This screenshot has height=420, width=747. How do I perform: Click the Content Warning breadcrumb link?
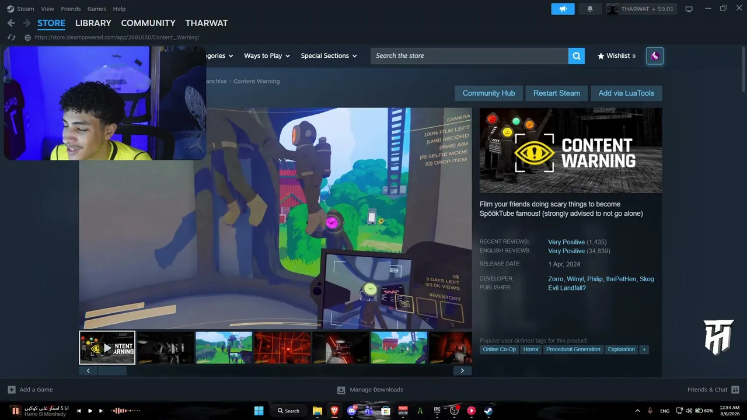(256, 81)
